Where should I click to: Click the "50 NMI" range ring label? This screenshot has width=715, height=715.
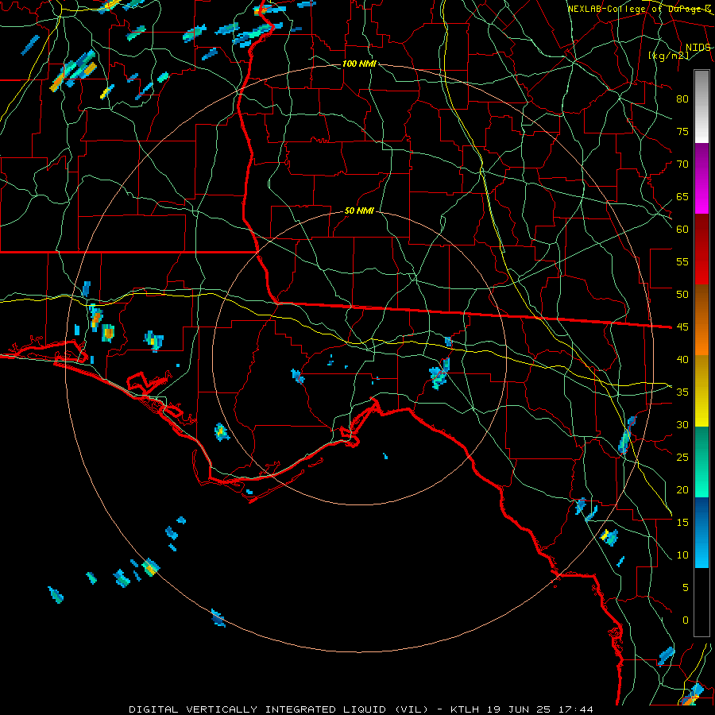(x=359, y=211)
